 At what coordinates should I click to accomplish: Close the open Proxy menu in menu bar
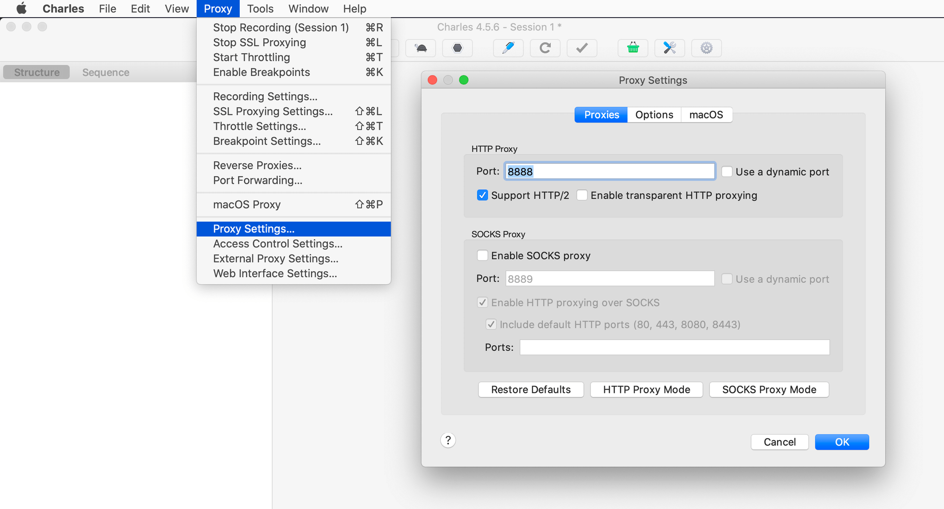[x=218, y=8]
